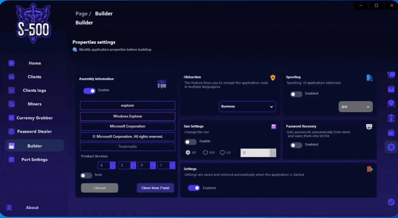Click the monitor icon at top of right strip
This screenshot has height=218, width=398.
coord(391,76)
